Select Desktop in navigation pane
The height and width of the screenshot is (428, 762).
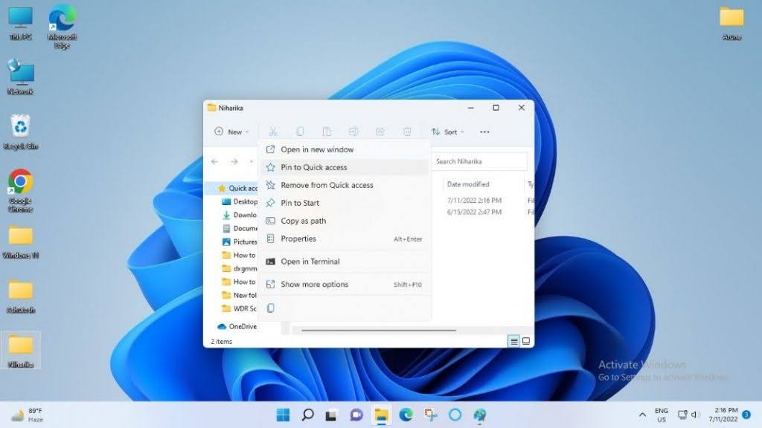tap(240, 202)
